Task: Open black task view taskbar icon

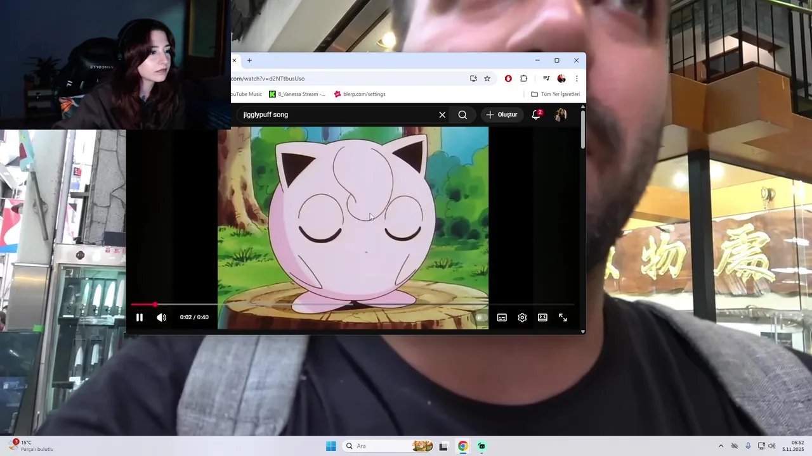Action: [x=443, y=446]
